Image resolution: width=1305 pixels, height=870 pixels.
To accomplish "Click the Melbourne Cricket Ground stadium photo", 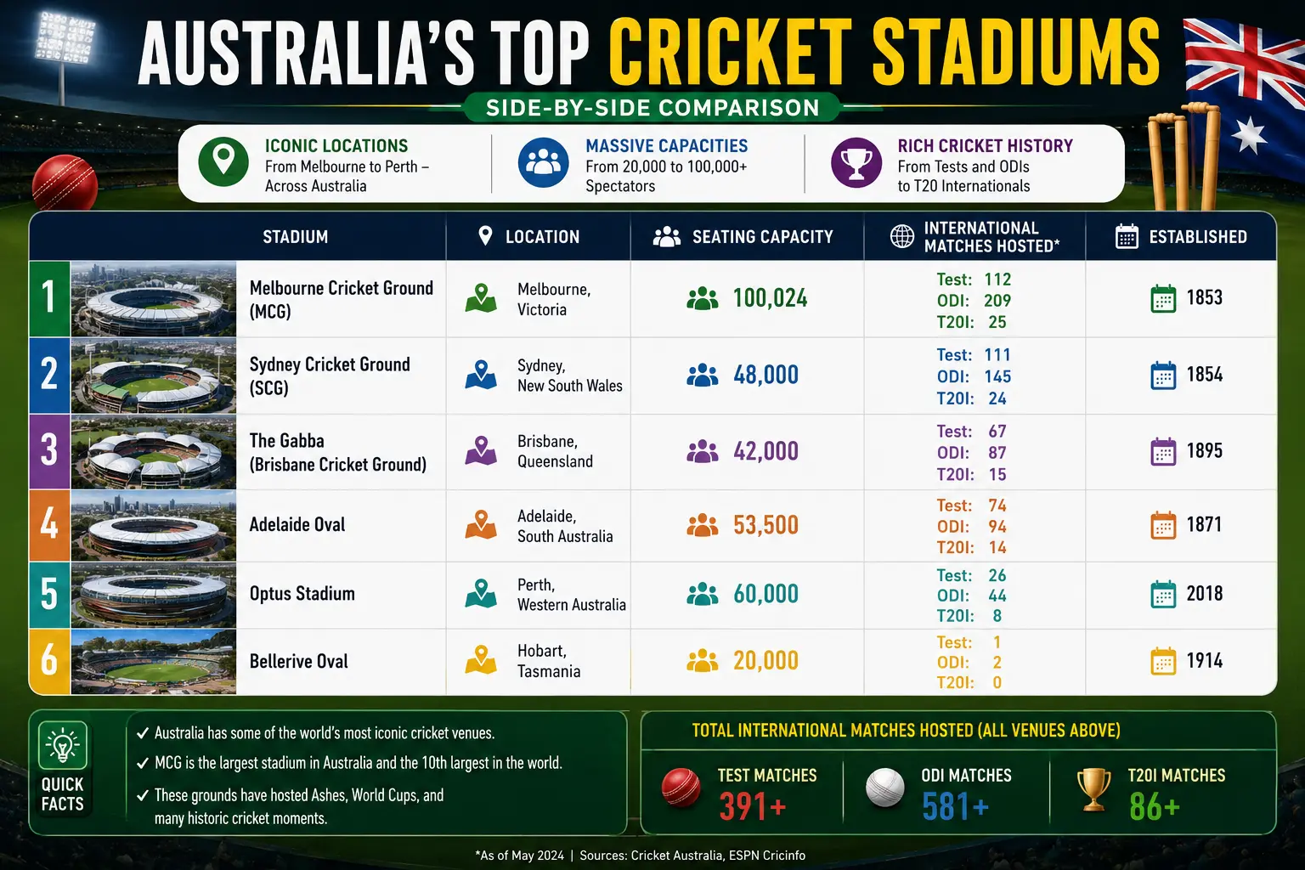I will [154, 299].
